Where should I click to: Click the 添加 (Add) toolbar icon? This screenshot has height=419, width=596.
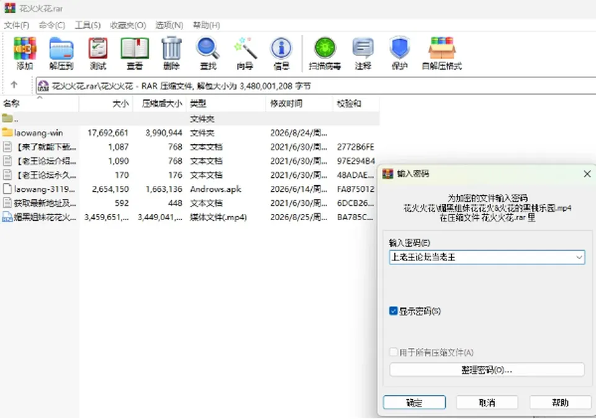25,53
